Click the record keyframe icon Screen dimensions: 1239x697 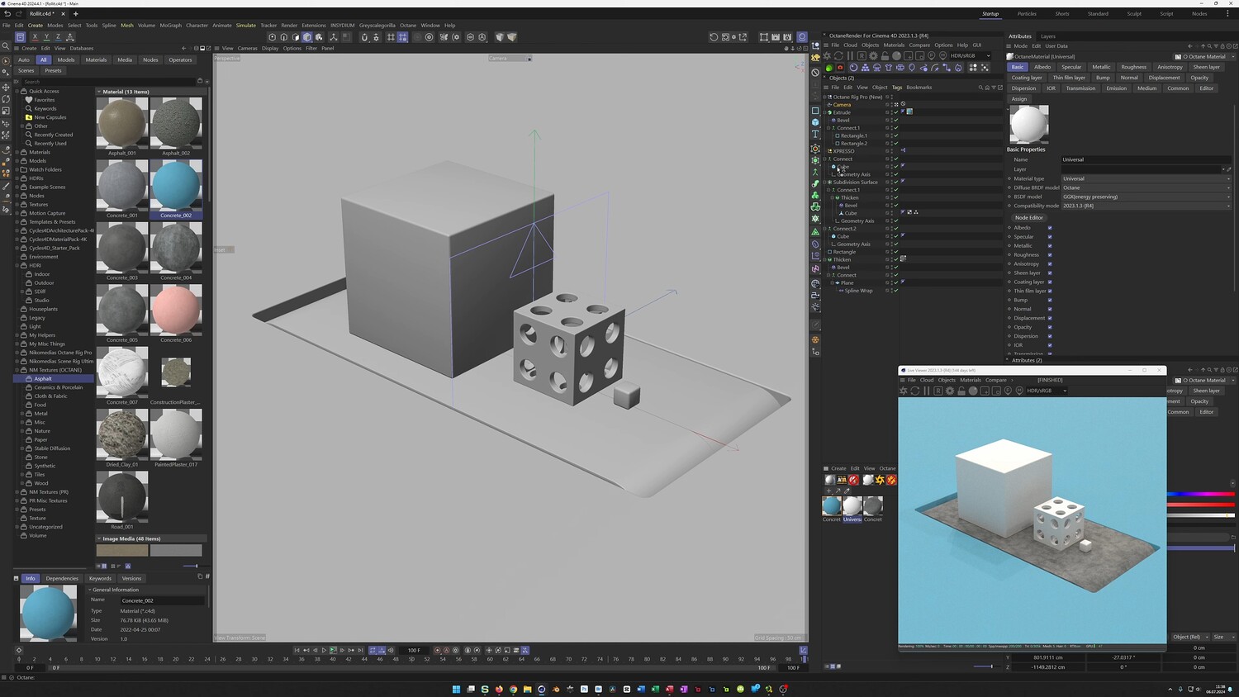pos(438,650)
